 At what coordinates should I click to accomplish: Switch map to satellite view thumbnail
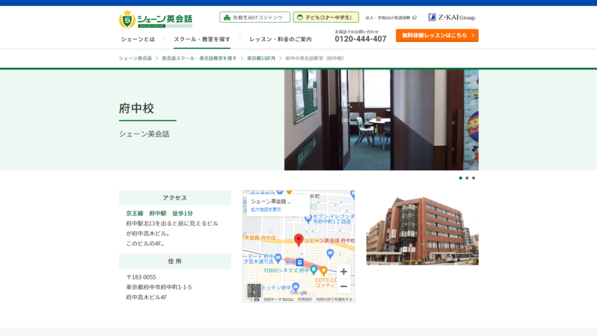[254, 290]
